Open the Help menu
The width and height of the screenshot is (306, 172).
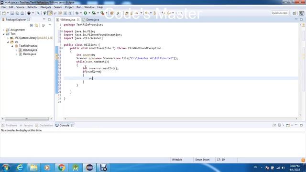100,7
